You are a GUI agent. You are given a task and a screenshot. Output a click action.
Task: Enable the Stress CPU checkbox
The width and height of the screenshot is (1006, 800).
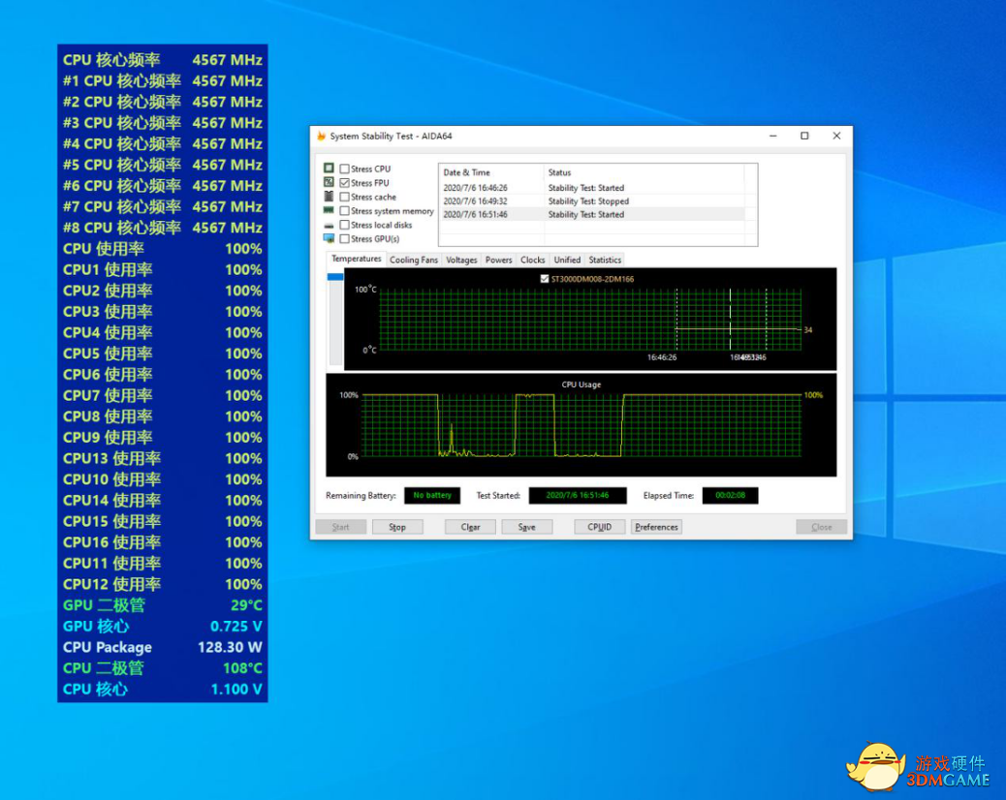pos(345,169)
